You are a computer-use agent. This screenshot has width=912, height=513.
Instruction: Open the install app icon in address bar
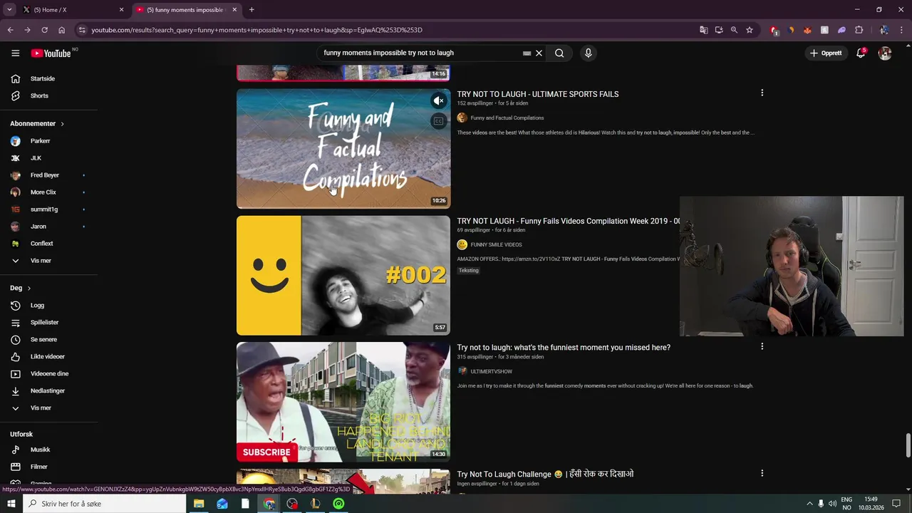(x=719, y=30)
